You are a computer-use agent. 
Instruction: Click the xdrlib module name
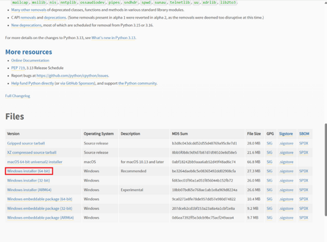209,2
